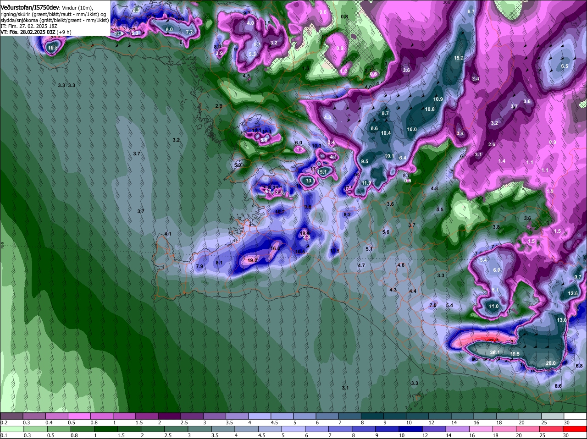Click the 4.8 value on the map
Image resolution: width=587 pixels, height=439 pixels.
434,188
